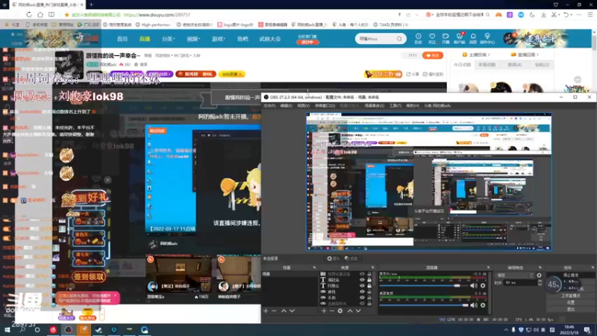Screen dimensions: 597x336
Task: Open the scene transition type dropdown
Action: point(515,275)
